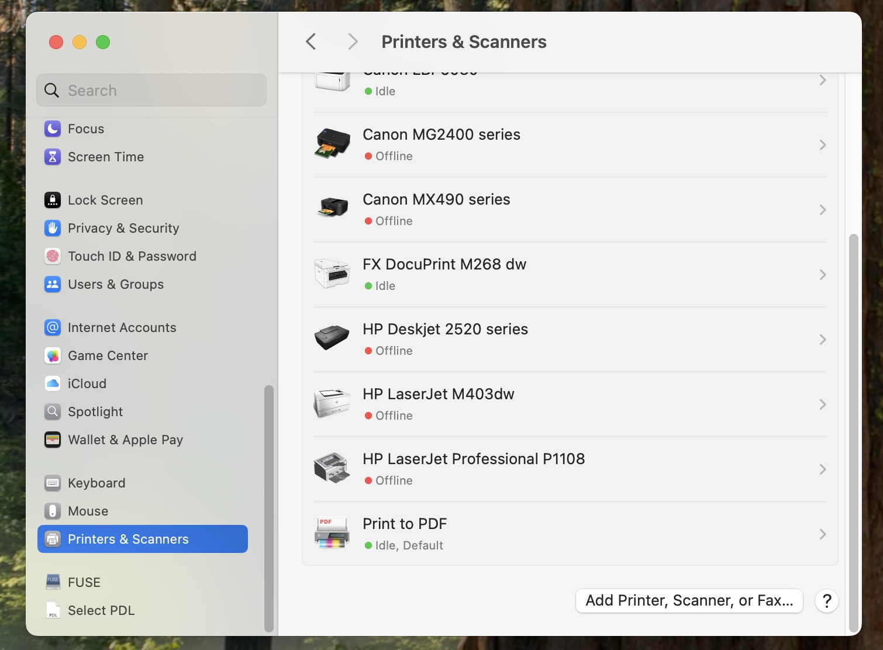Click the Touch ID fingerprint icon
Viewport: 883px width, 650px height.
53,256
